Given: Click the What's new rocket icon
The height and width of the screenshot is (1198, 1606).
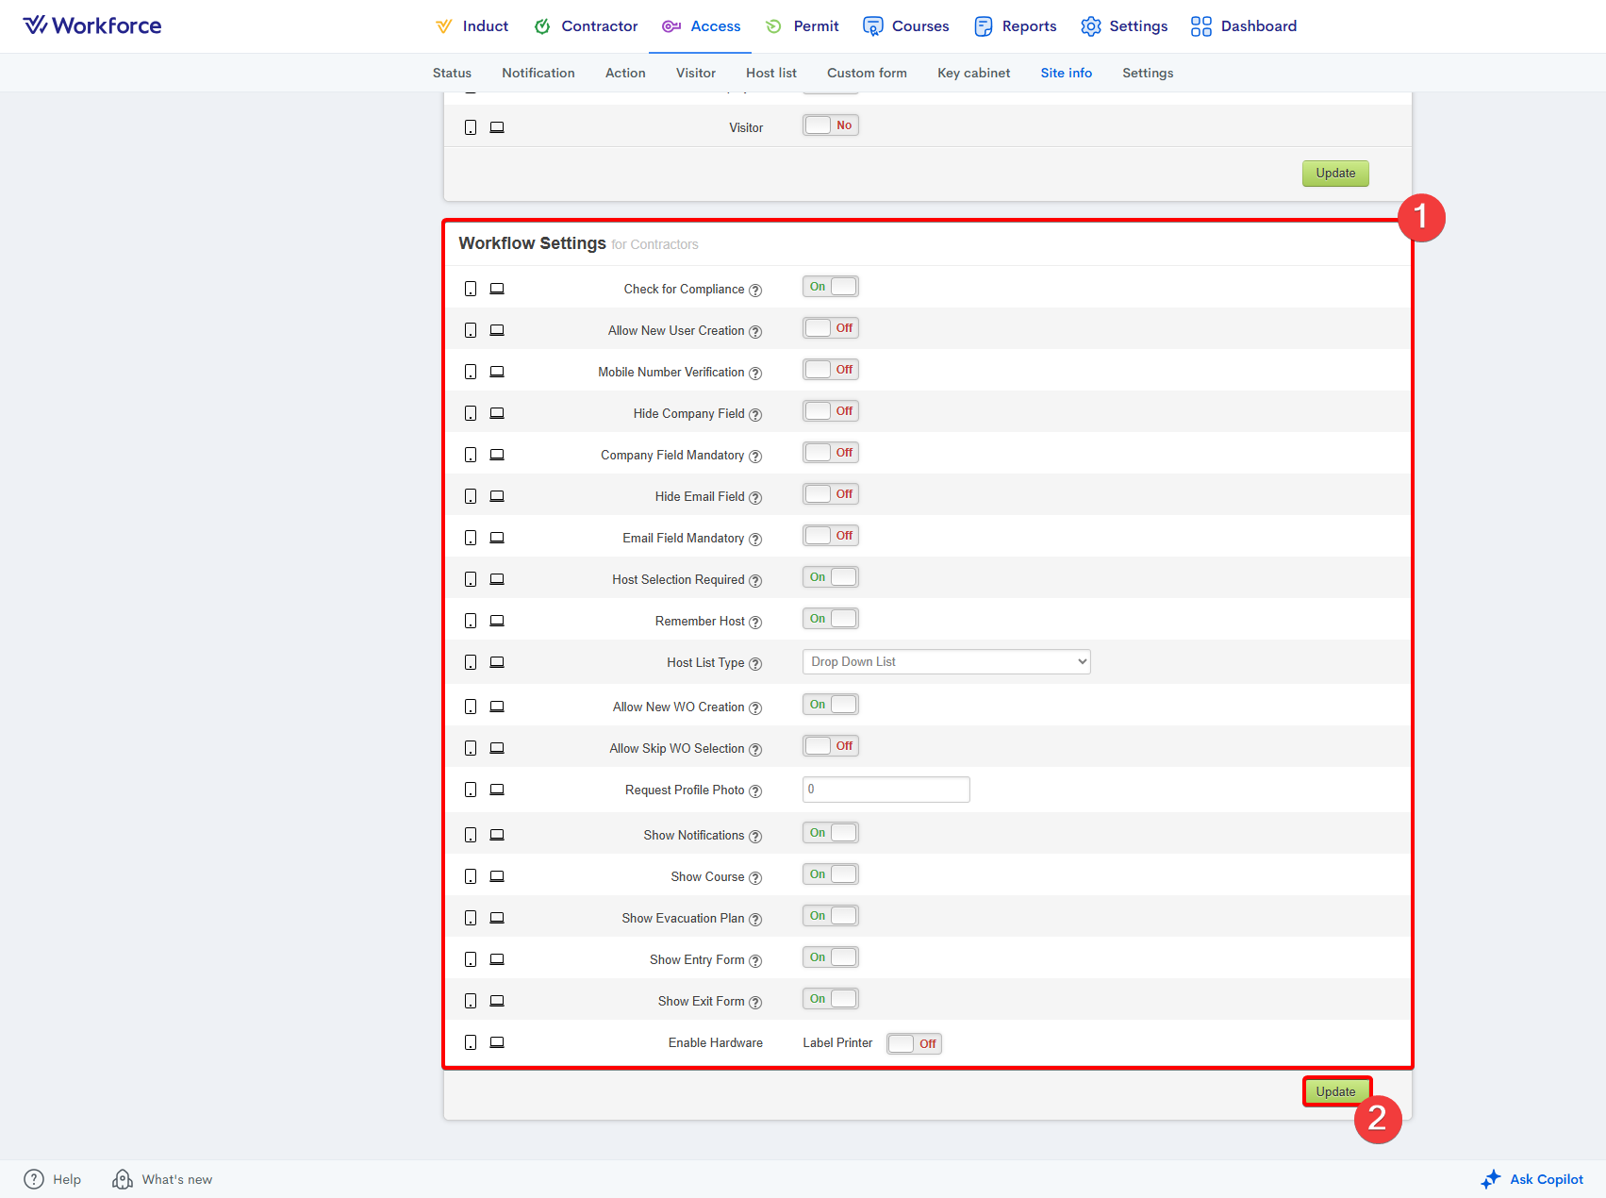Looking at the screenshot, I should click(123, 1179).
